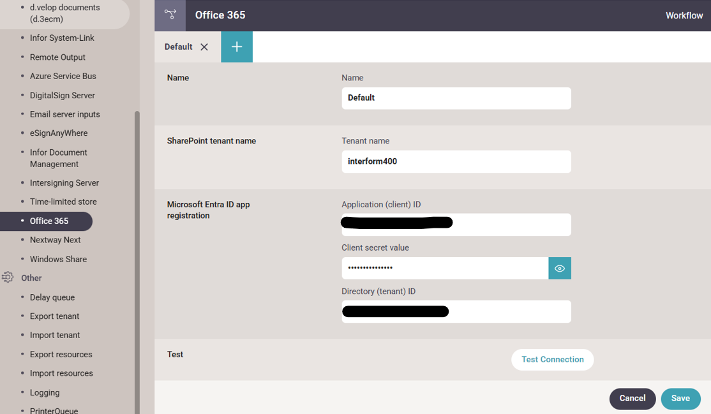Select the Default tab
Image resolution: width=711 pixels, height=414 pixels.
(178, 47)
